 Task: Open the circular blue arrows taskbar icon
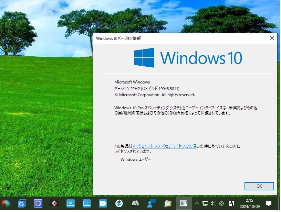tap(119, 203)
